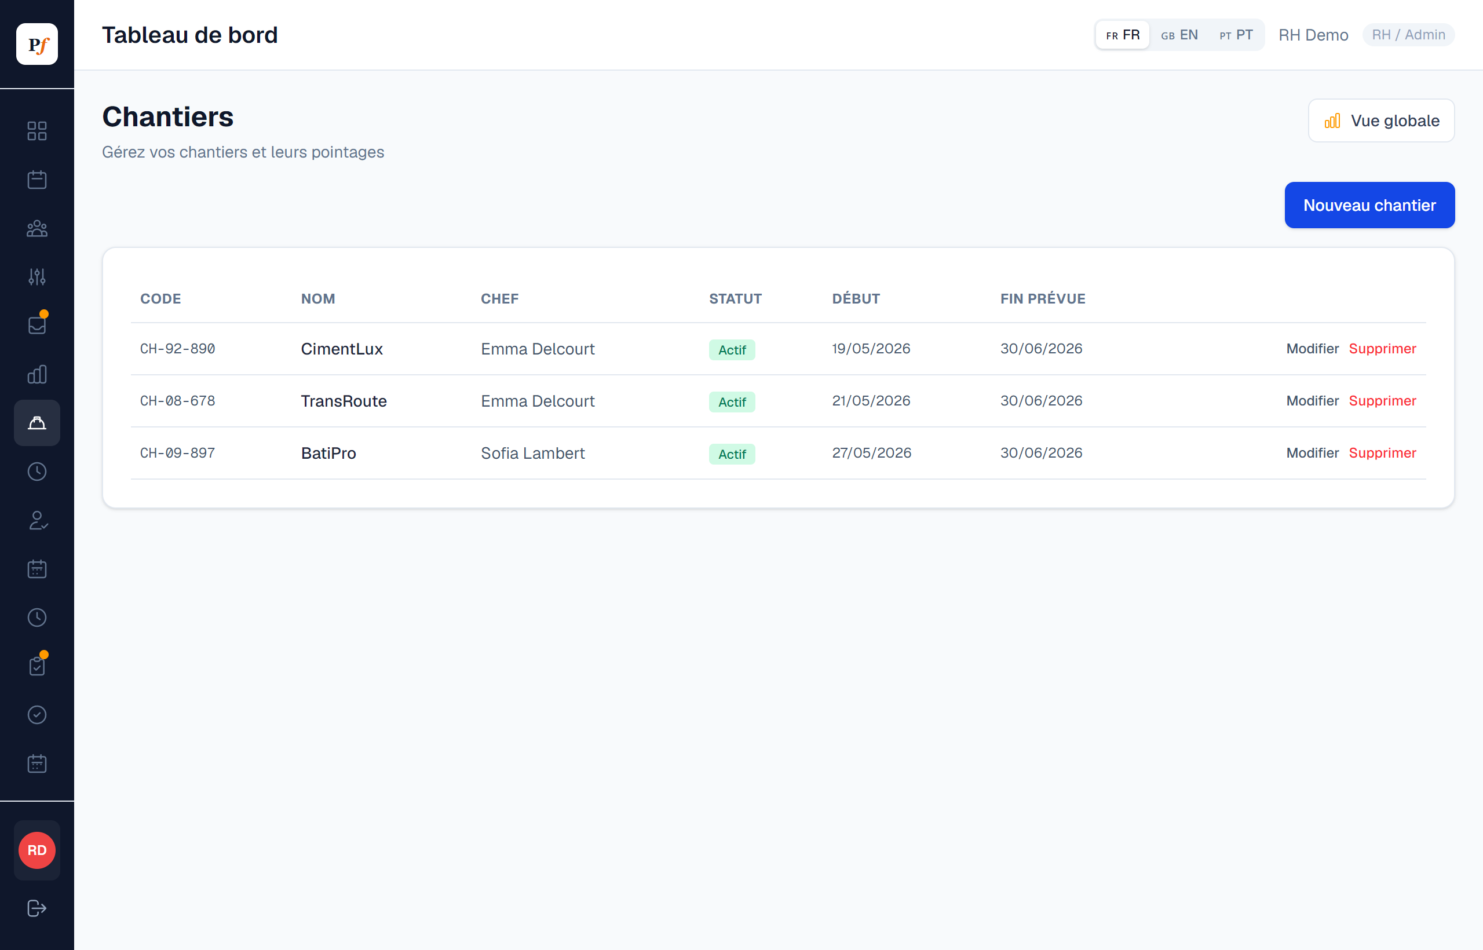
Task: Switch language to FR
Action: (1123, 35)
